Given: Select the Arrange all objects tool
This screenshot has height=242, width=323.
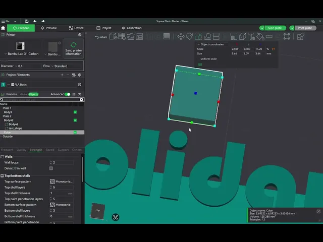Looking at the screenshot, I should [139, 36].
